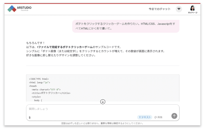Click the scroll-to-bottom down arrow icon
This screenshot has height=129, width=206.
coord(103,102)
